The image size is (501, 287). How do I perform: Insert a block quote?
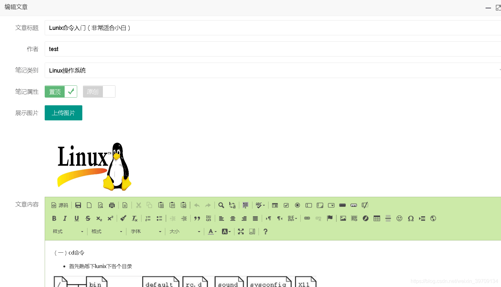(x=197, y=218)
